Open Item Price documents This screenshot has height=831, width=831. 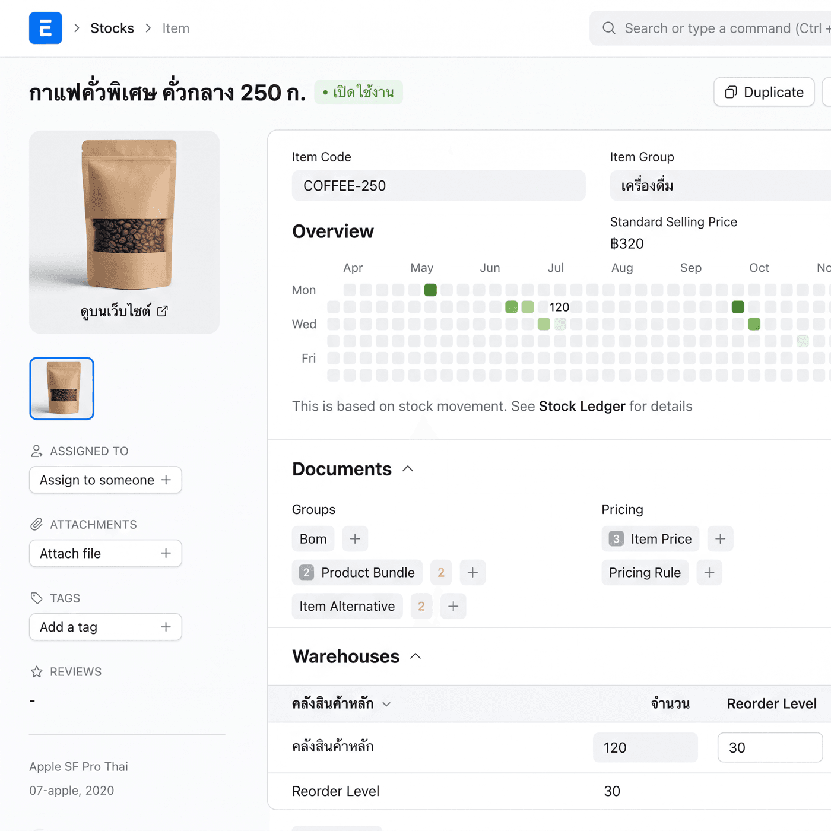pos(651,539)
